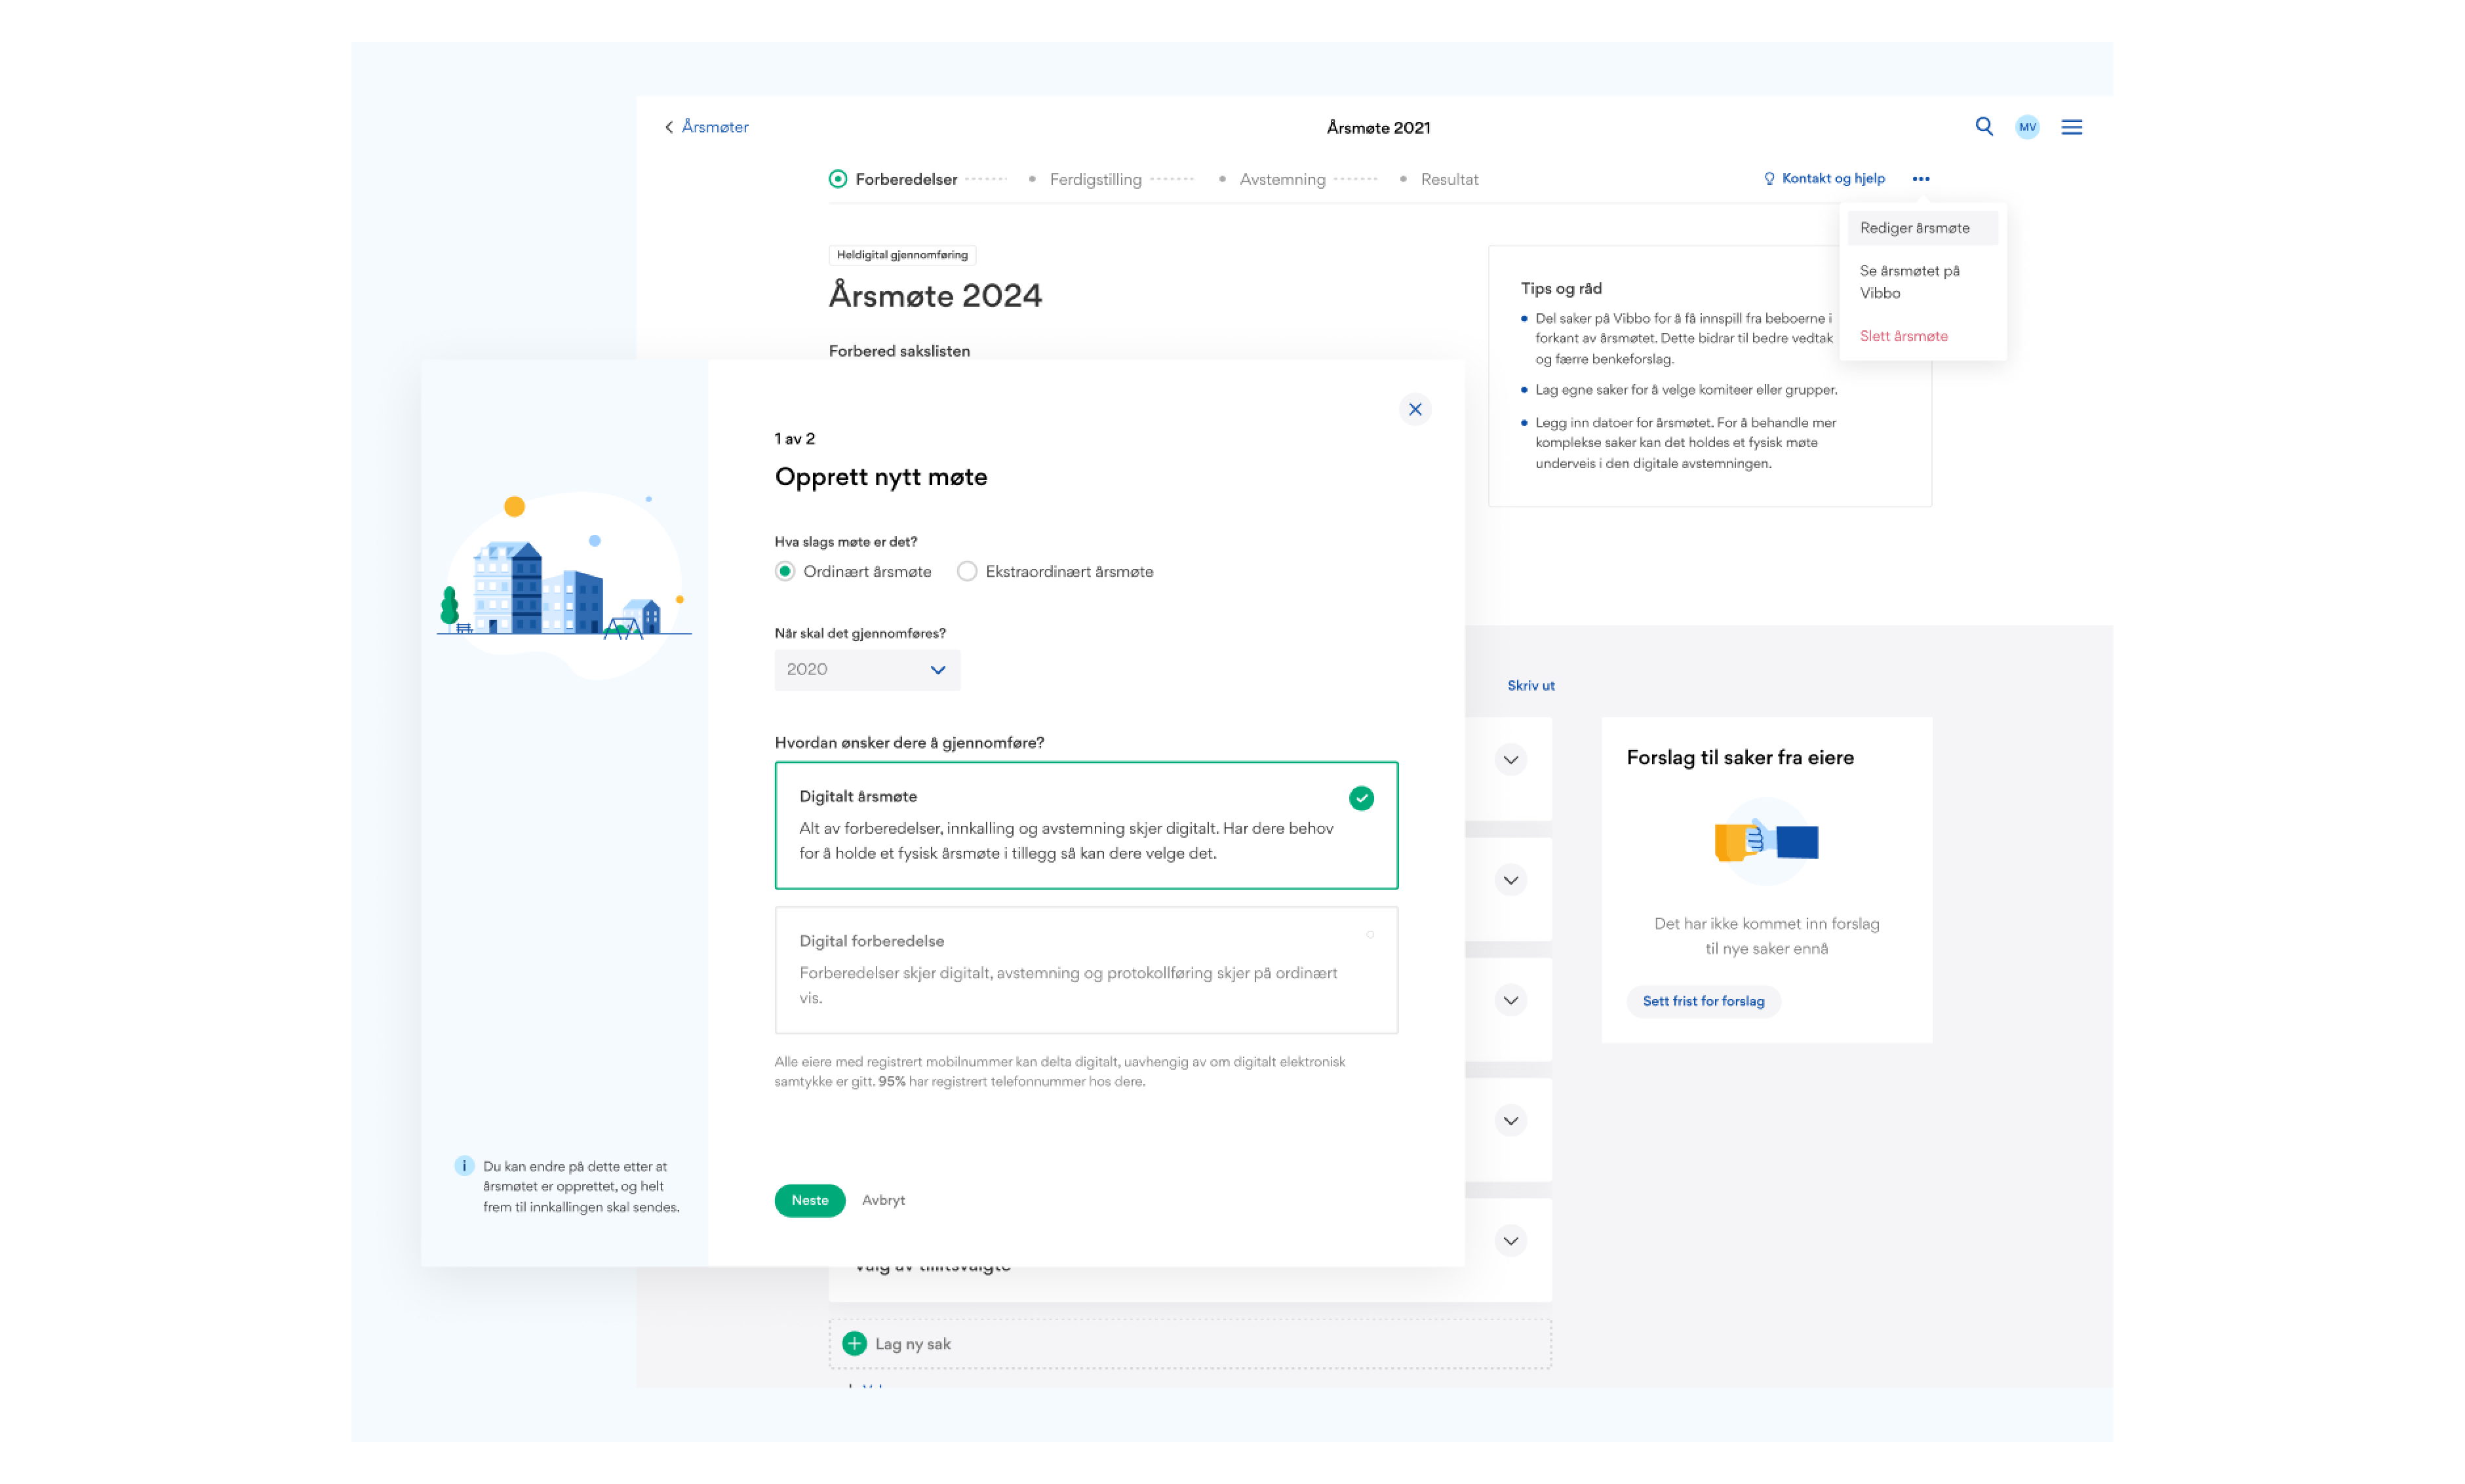2465x1484 pixels.
Task: Expand the Valg av tillitsvalgte chevron
Action: pyautogui.click(x=1510, y=1241)
